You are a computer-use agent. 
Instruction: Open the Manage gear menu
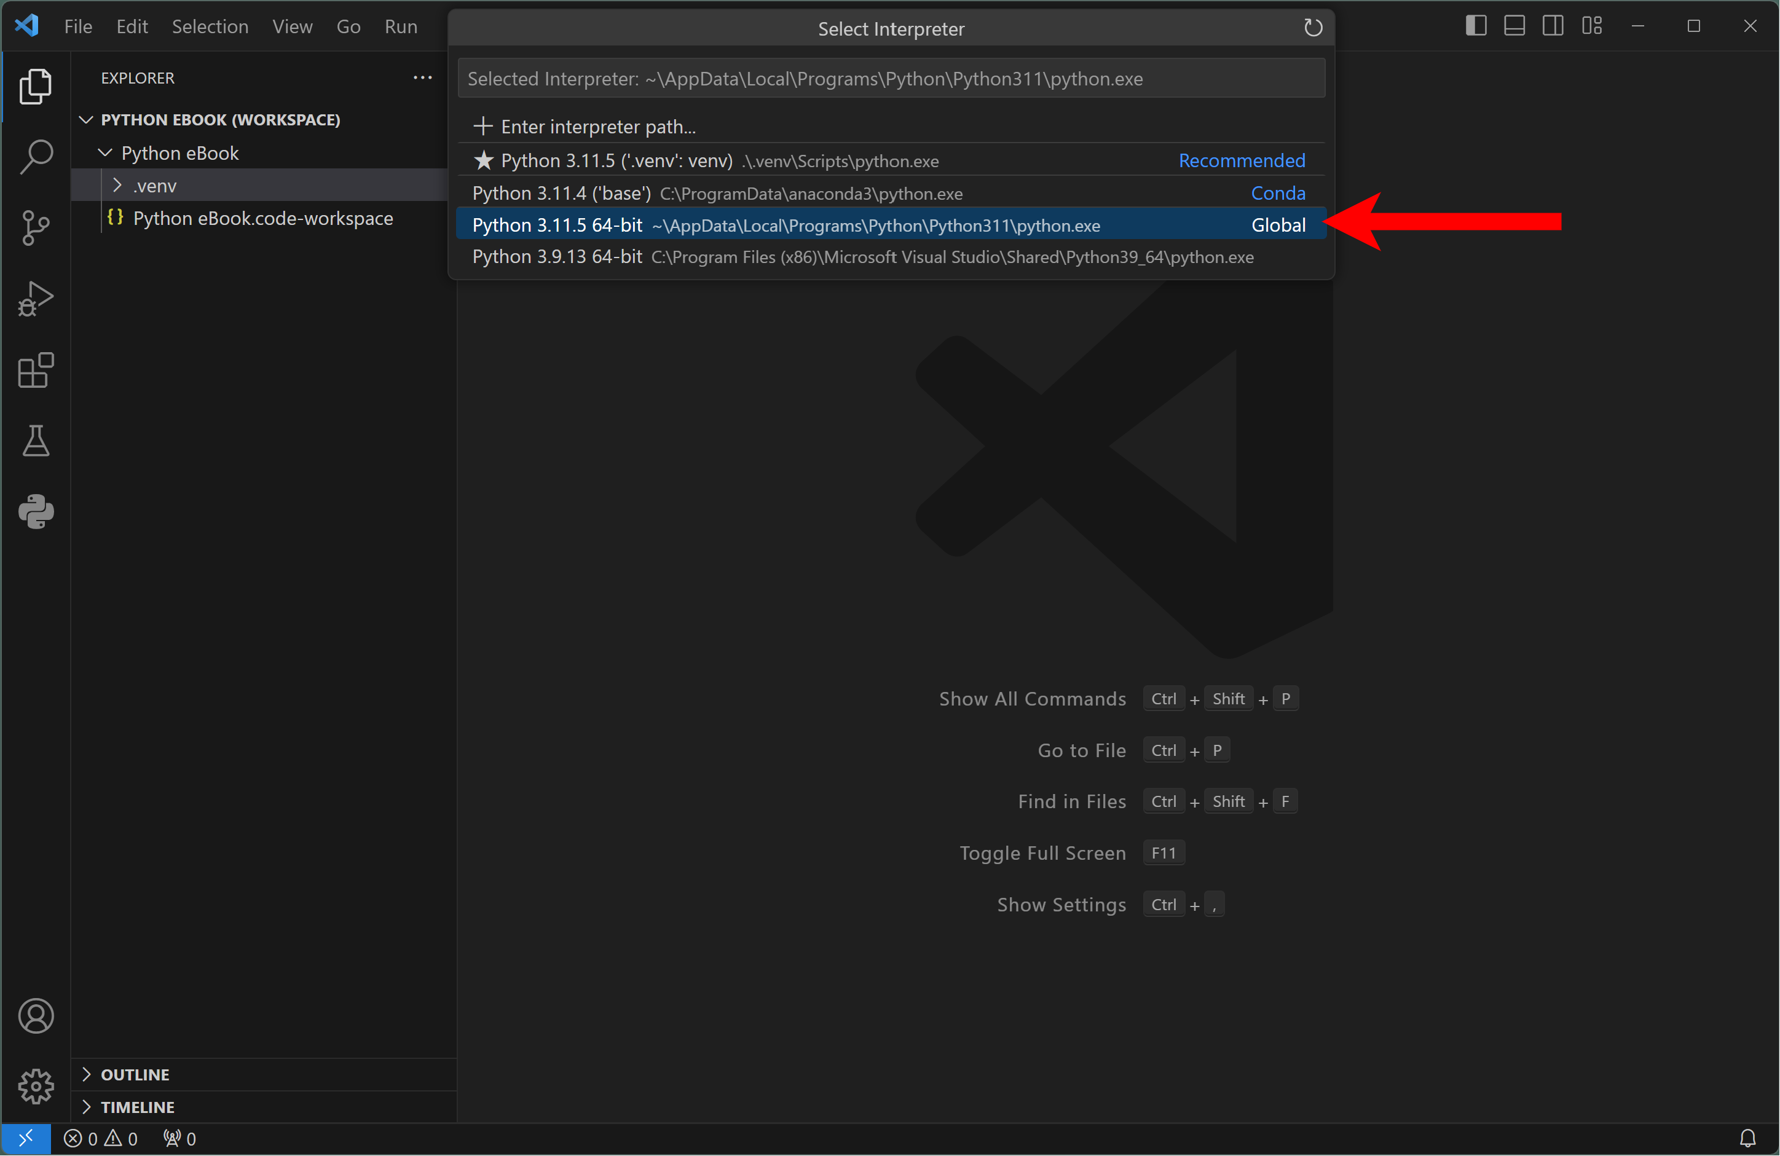pos(35,1087)
